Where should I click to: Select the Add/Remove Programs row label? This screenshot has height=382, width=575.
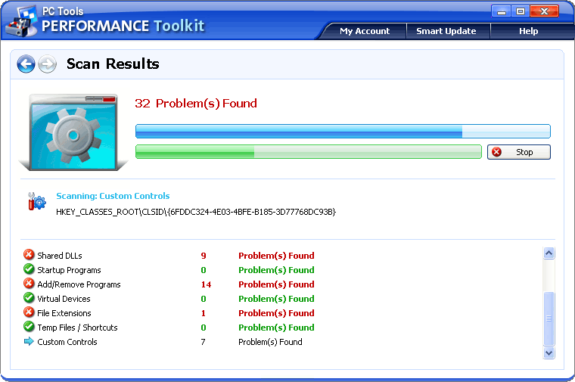tap(79, 284)
